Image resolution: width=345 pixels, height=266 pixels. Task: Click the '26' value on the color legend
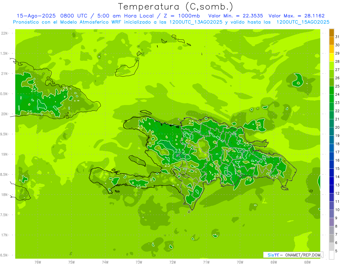337,78
